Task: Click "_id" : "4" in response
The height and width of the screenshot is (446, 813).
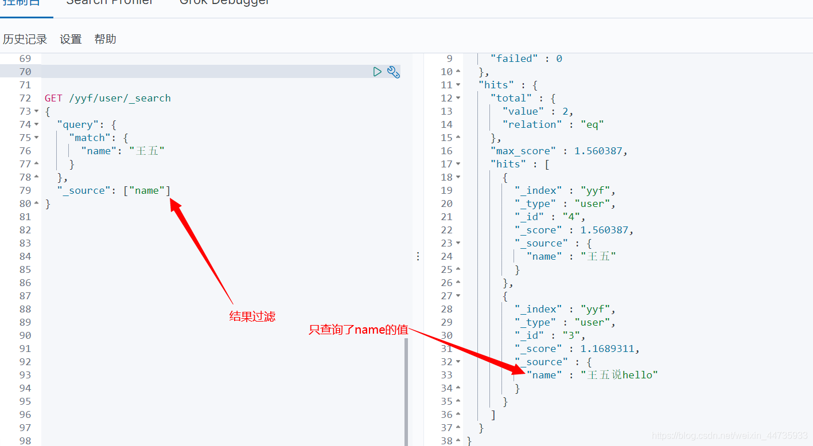Action: click(550, 217)
